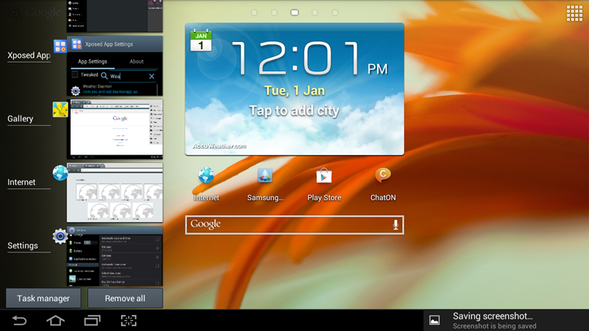
Task: Tap the 12:01 clock display
Action: point(297,58)
